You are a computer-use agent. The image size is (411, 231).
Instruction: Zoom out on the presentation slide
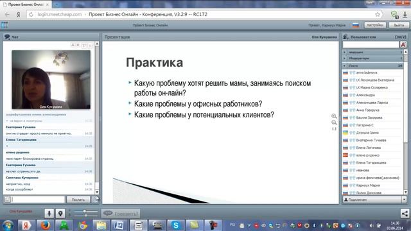coord(334,123)
